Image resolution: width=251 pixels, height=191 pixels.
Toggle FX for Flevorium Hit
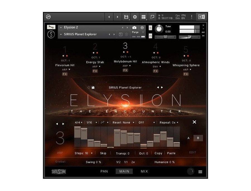point(65,74)
